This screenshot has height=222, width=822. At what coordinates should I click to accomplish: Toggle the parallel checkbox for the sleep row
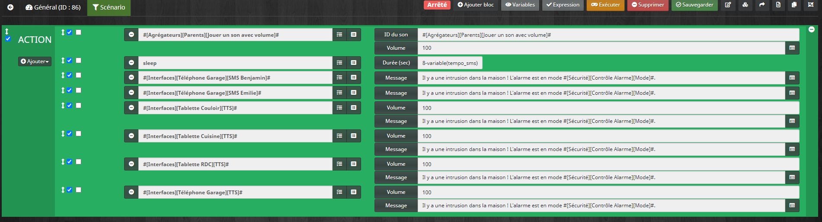[79, 61]
